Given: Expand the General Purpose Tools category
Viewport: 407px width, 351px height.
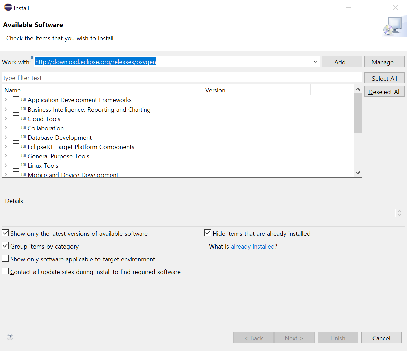Looking at the screenshot, I should pyautogui.click(x=6, y=156).
